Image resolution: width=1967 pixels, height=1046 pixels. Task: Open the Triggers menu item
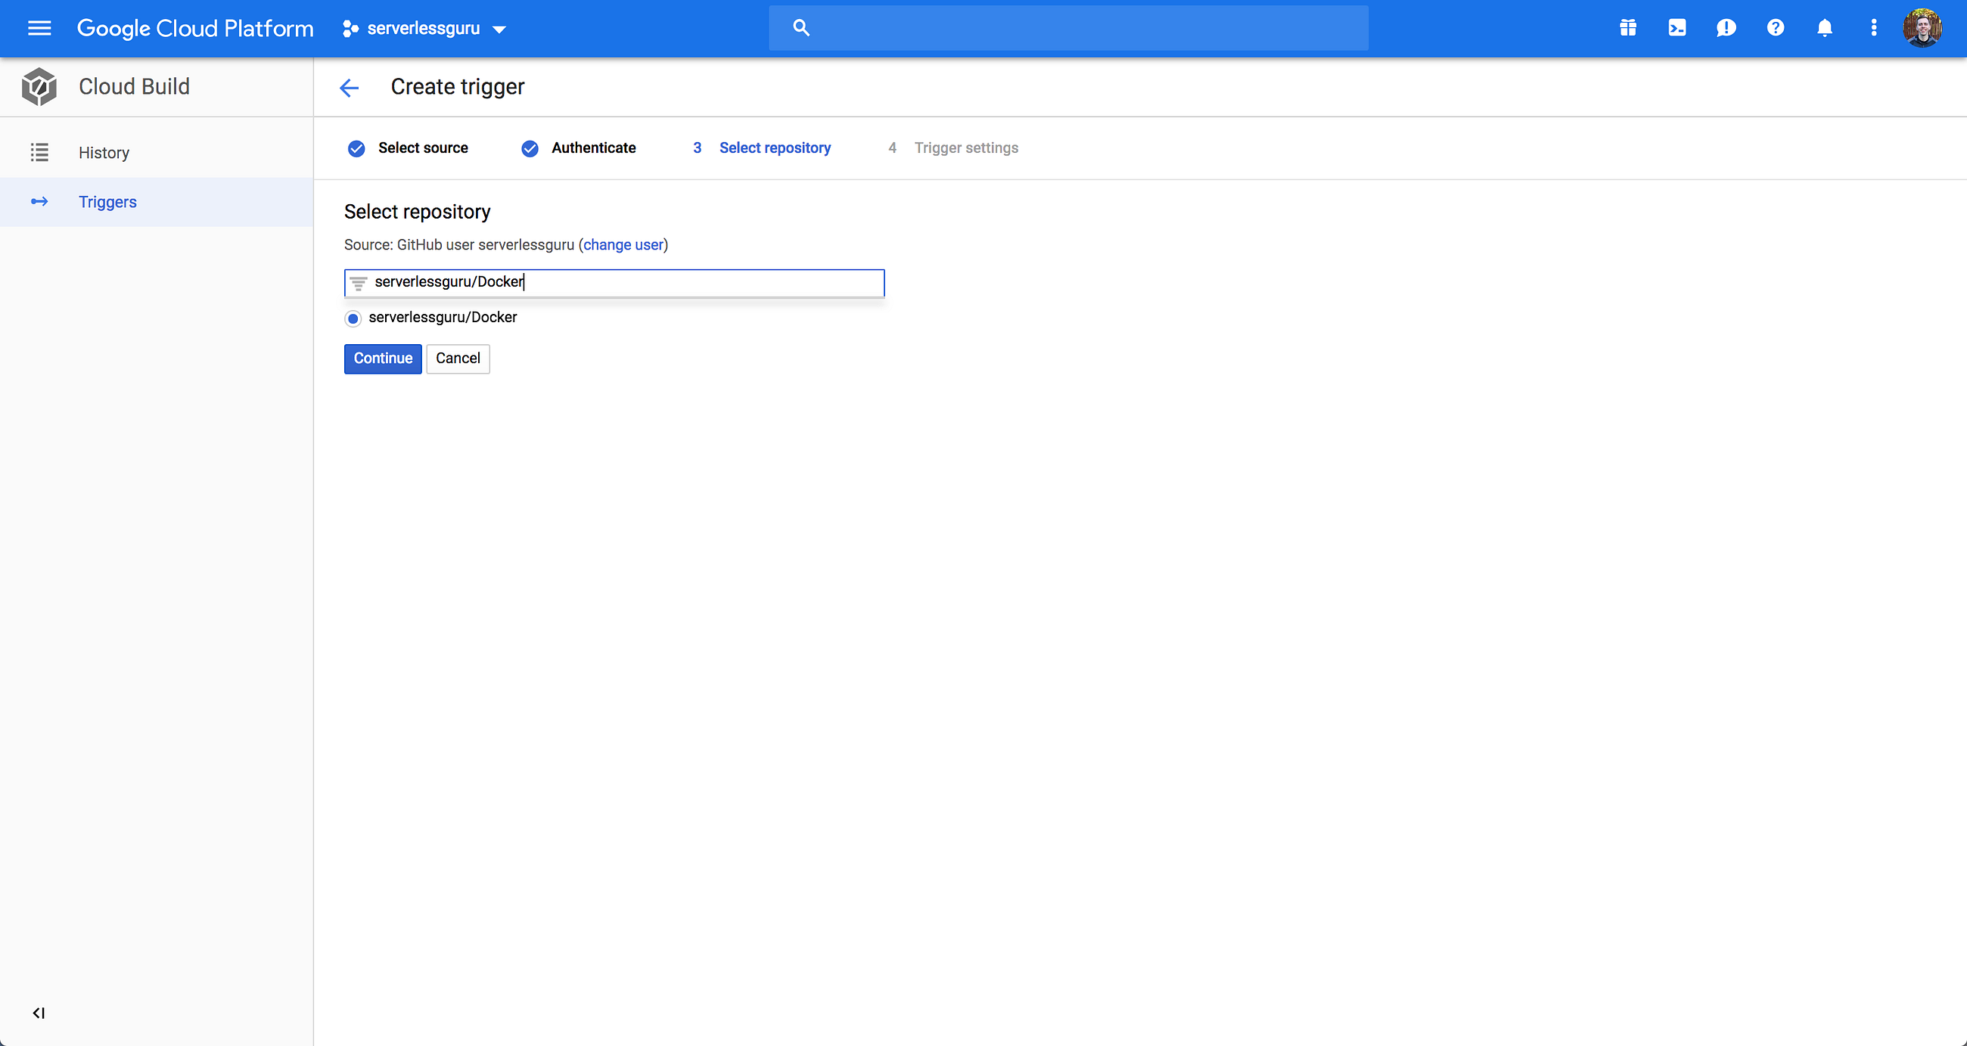point(107,203)
